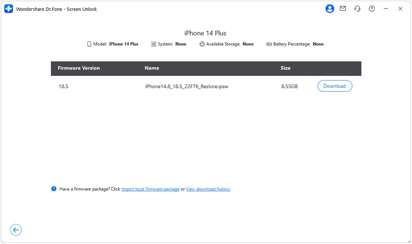Click the back arrow button
This screenshot has width=412, height=244.
point(16,230)
